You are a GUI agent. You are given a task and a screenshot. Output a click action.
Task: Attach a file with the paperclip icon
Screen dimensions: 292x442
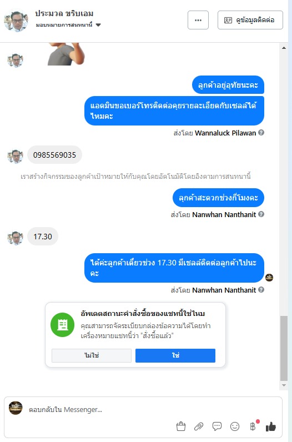[x=199, y=426]
